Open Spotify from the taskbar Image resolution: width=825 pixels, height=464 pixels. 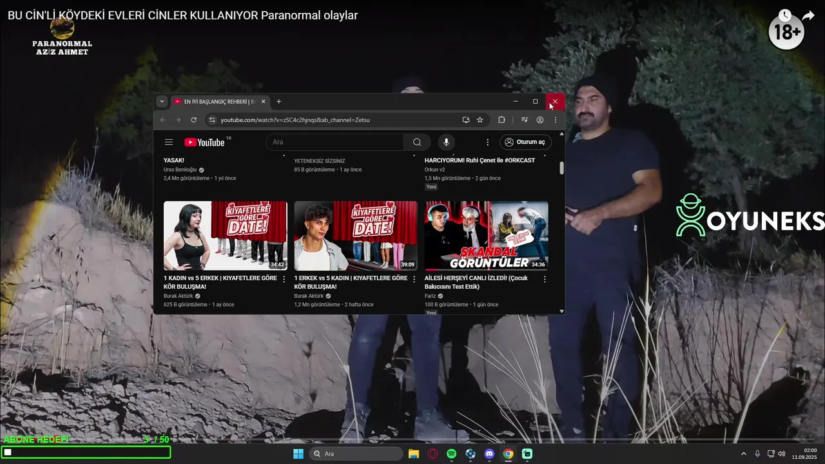coord(451,454)
